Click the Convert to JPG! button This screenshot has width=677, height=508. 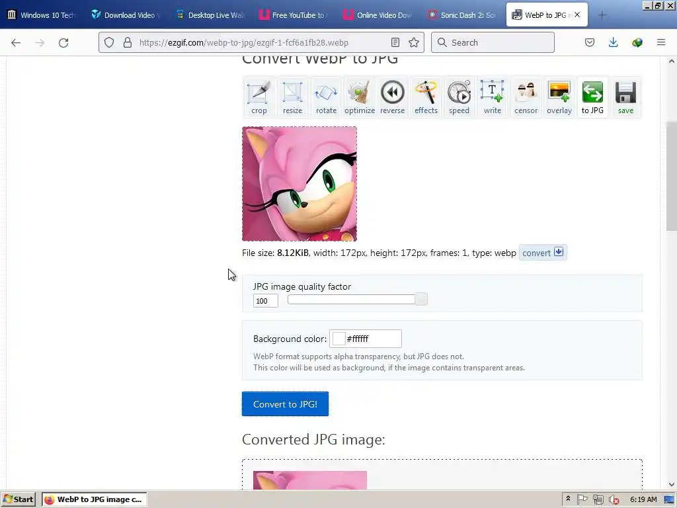tap(285, 404)
